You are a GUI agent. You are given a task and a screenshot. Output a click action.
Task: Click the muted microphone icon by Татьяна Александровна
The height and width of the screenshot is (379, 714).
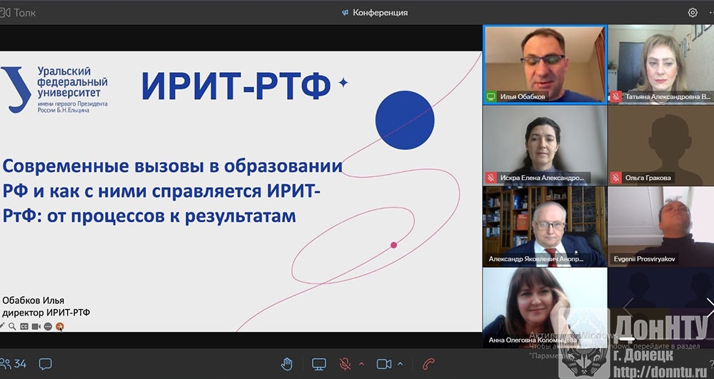tap(615, 96)
